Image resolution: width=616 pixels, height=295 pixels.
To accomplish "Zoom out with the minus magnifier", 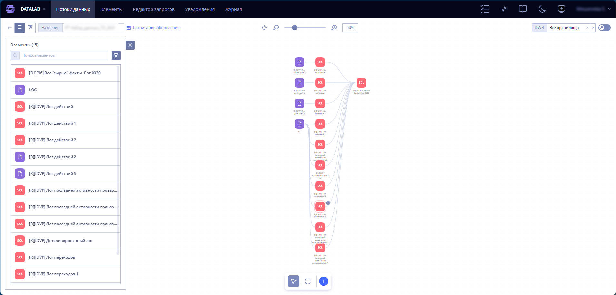I will tap(276, 28).
